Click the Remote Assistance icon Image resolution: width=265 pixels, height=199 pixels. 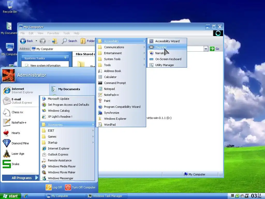pos(44,160)
